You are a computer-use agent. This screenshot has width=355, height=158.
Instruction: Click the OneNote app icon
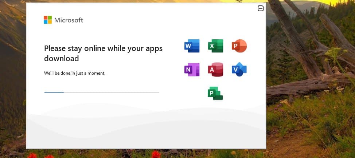(x=192, y=70)
